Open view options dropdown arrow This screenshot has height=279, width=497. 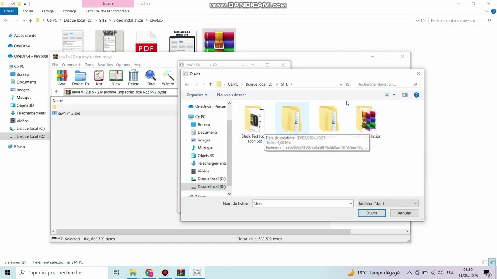394,95
